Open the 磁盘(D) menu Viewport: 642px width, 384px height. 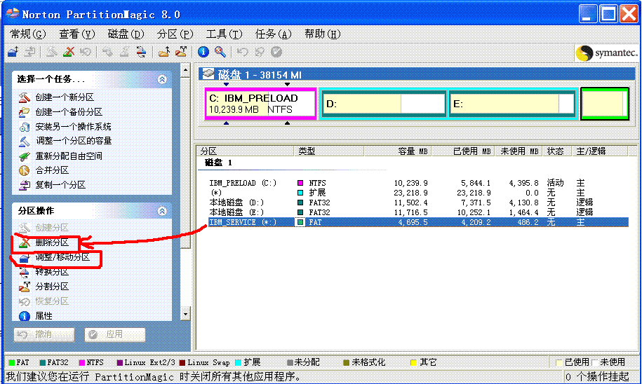coord(126,34)
